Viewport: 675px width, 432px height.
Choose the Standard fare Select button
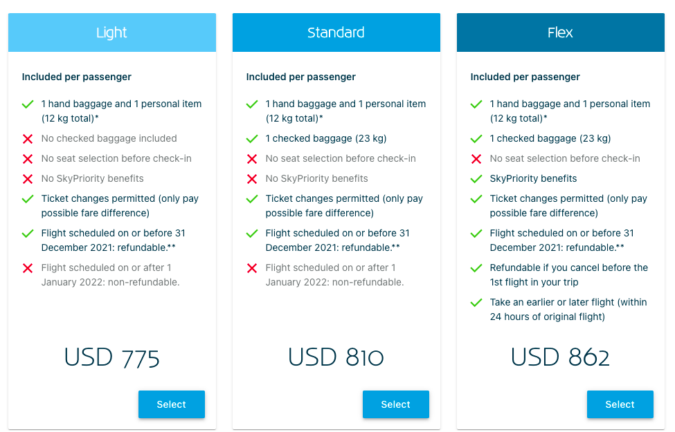tap(395, 404)
